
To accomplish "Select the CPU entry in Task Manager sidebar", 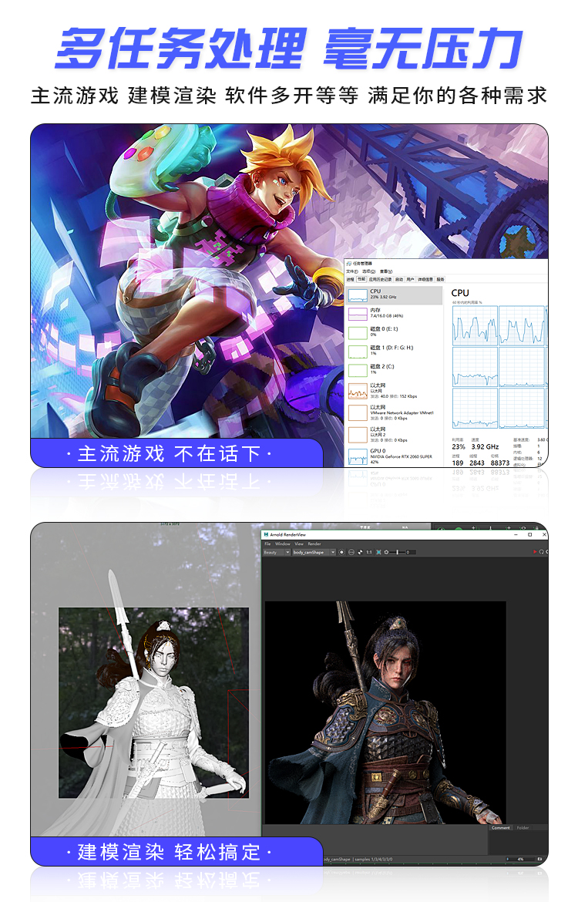I will point(394,295).
